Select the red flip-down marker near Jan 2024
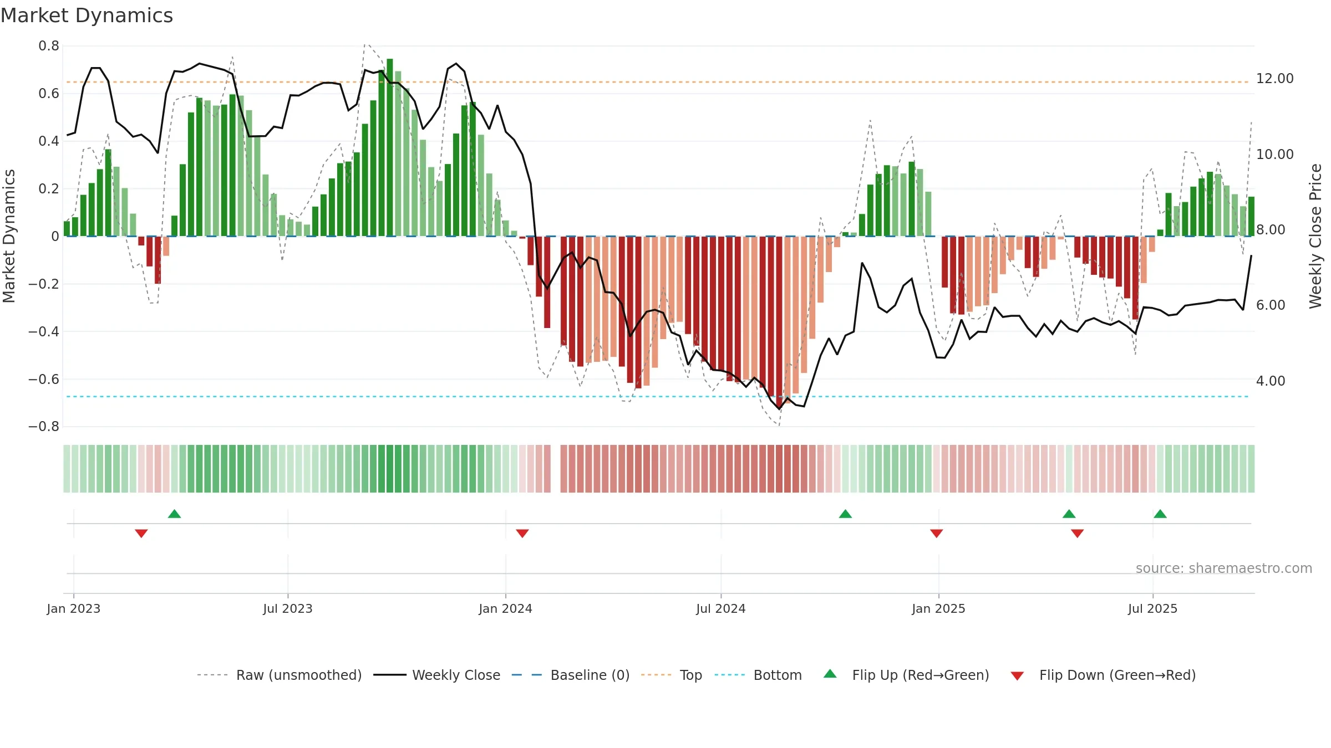The height and width of the screenshot is (748, 1331). [x=522, y=533]
